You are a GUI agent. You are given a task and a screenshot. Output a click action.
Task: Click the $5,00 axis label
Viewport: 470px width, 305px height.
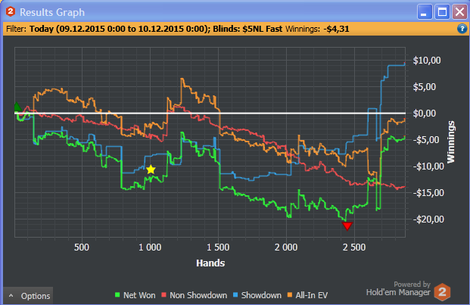[x=425, y=87]
